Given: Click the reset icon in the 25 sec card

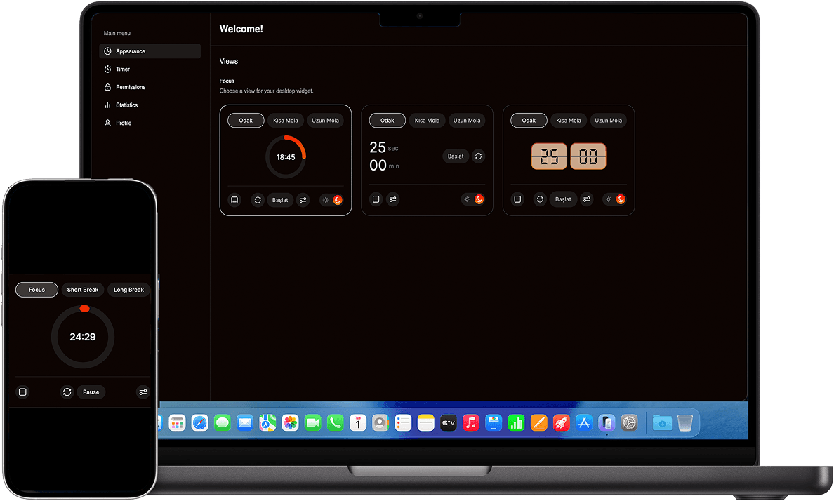Looking at the screenshot, I should tap(478, 156).
